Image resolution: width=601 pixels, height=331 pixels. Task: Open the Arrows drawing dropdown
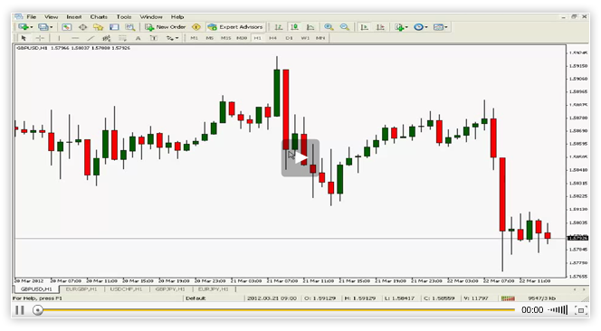(x=172, y=38)
